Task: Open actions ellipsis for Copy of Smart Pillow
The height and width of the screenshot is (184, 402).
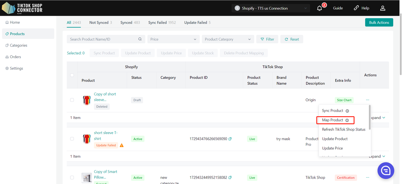Action: click(x=367, y=177)
